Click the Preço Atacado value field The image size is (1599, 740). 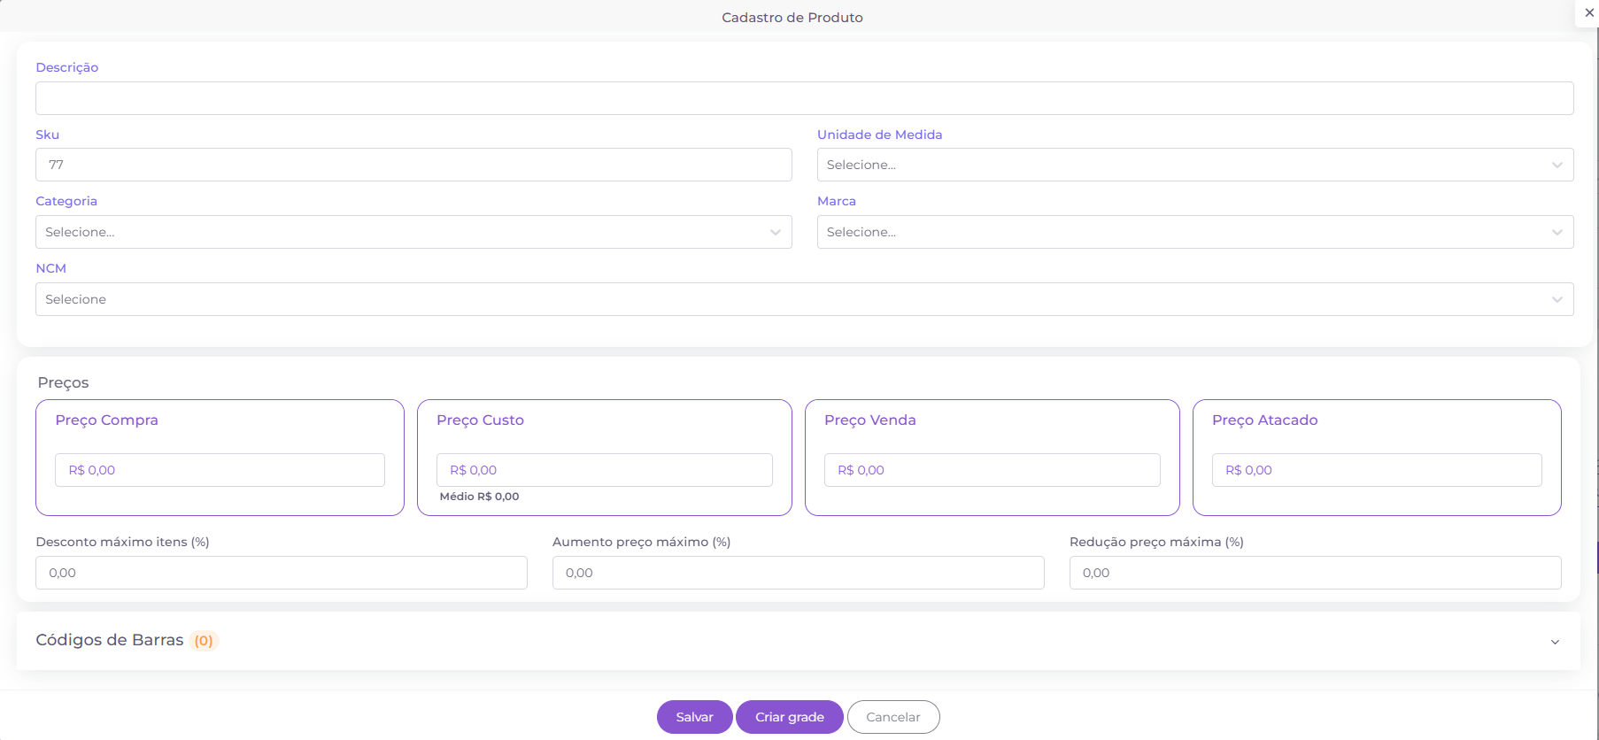click(x=1377, y=470)
